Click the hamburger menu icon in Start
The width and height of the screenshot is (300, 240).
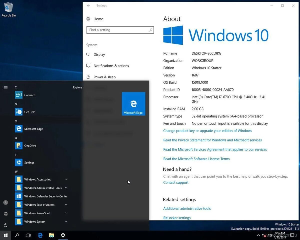pyautogui.click(x=5, y=87)
